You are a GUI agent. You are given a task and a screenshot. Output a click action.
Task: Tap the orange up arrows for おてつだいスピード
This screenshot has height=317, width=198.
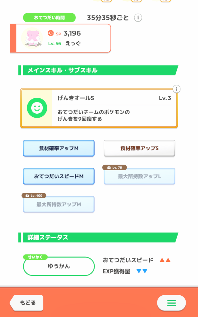point(165,260)
